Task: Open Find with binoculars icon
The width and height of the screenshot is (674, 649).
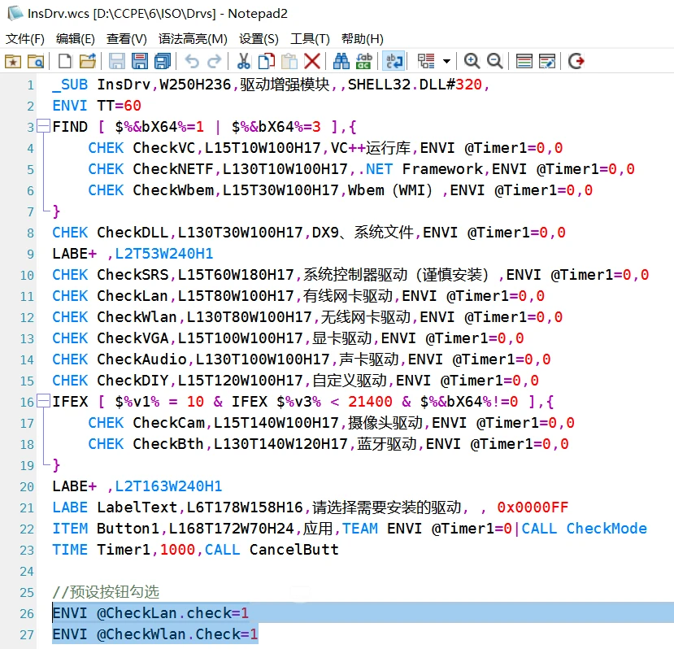Action: [x=341, y=62]
